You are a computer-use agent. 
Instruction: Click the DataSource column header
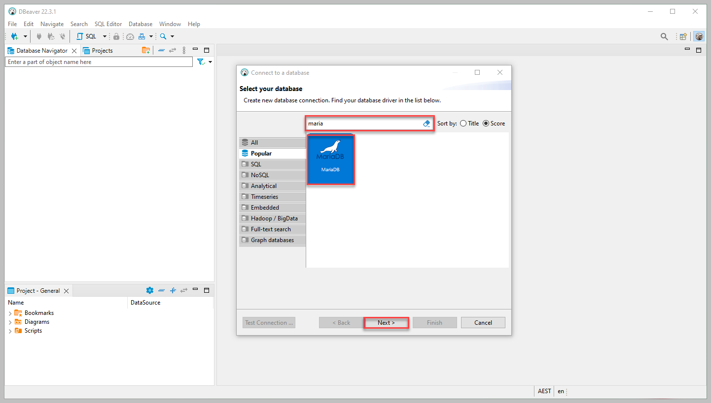pos(171,303)
